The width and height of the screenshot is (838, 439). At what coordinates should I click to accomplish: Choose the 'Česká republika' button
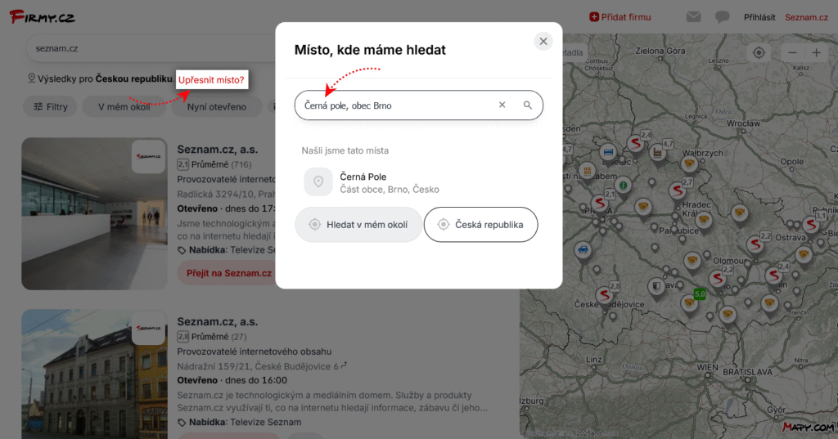[481, 225]
